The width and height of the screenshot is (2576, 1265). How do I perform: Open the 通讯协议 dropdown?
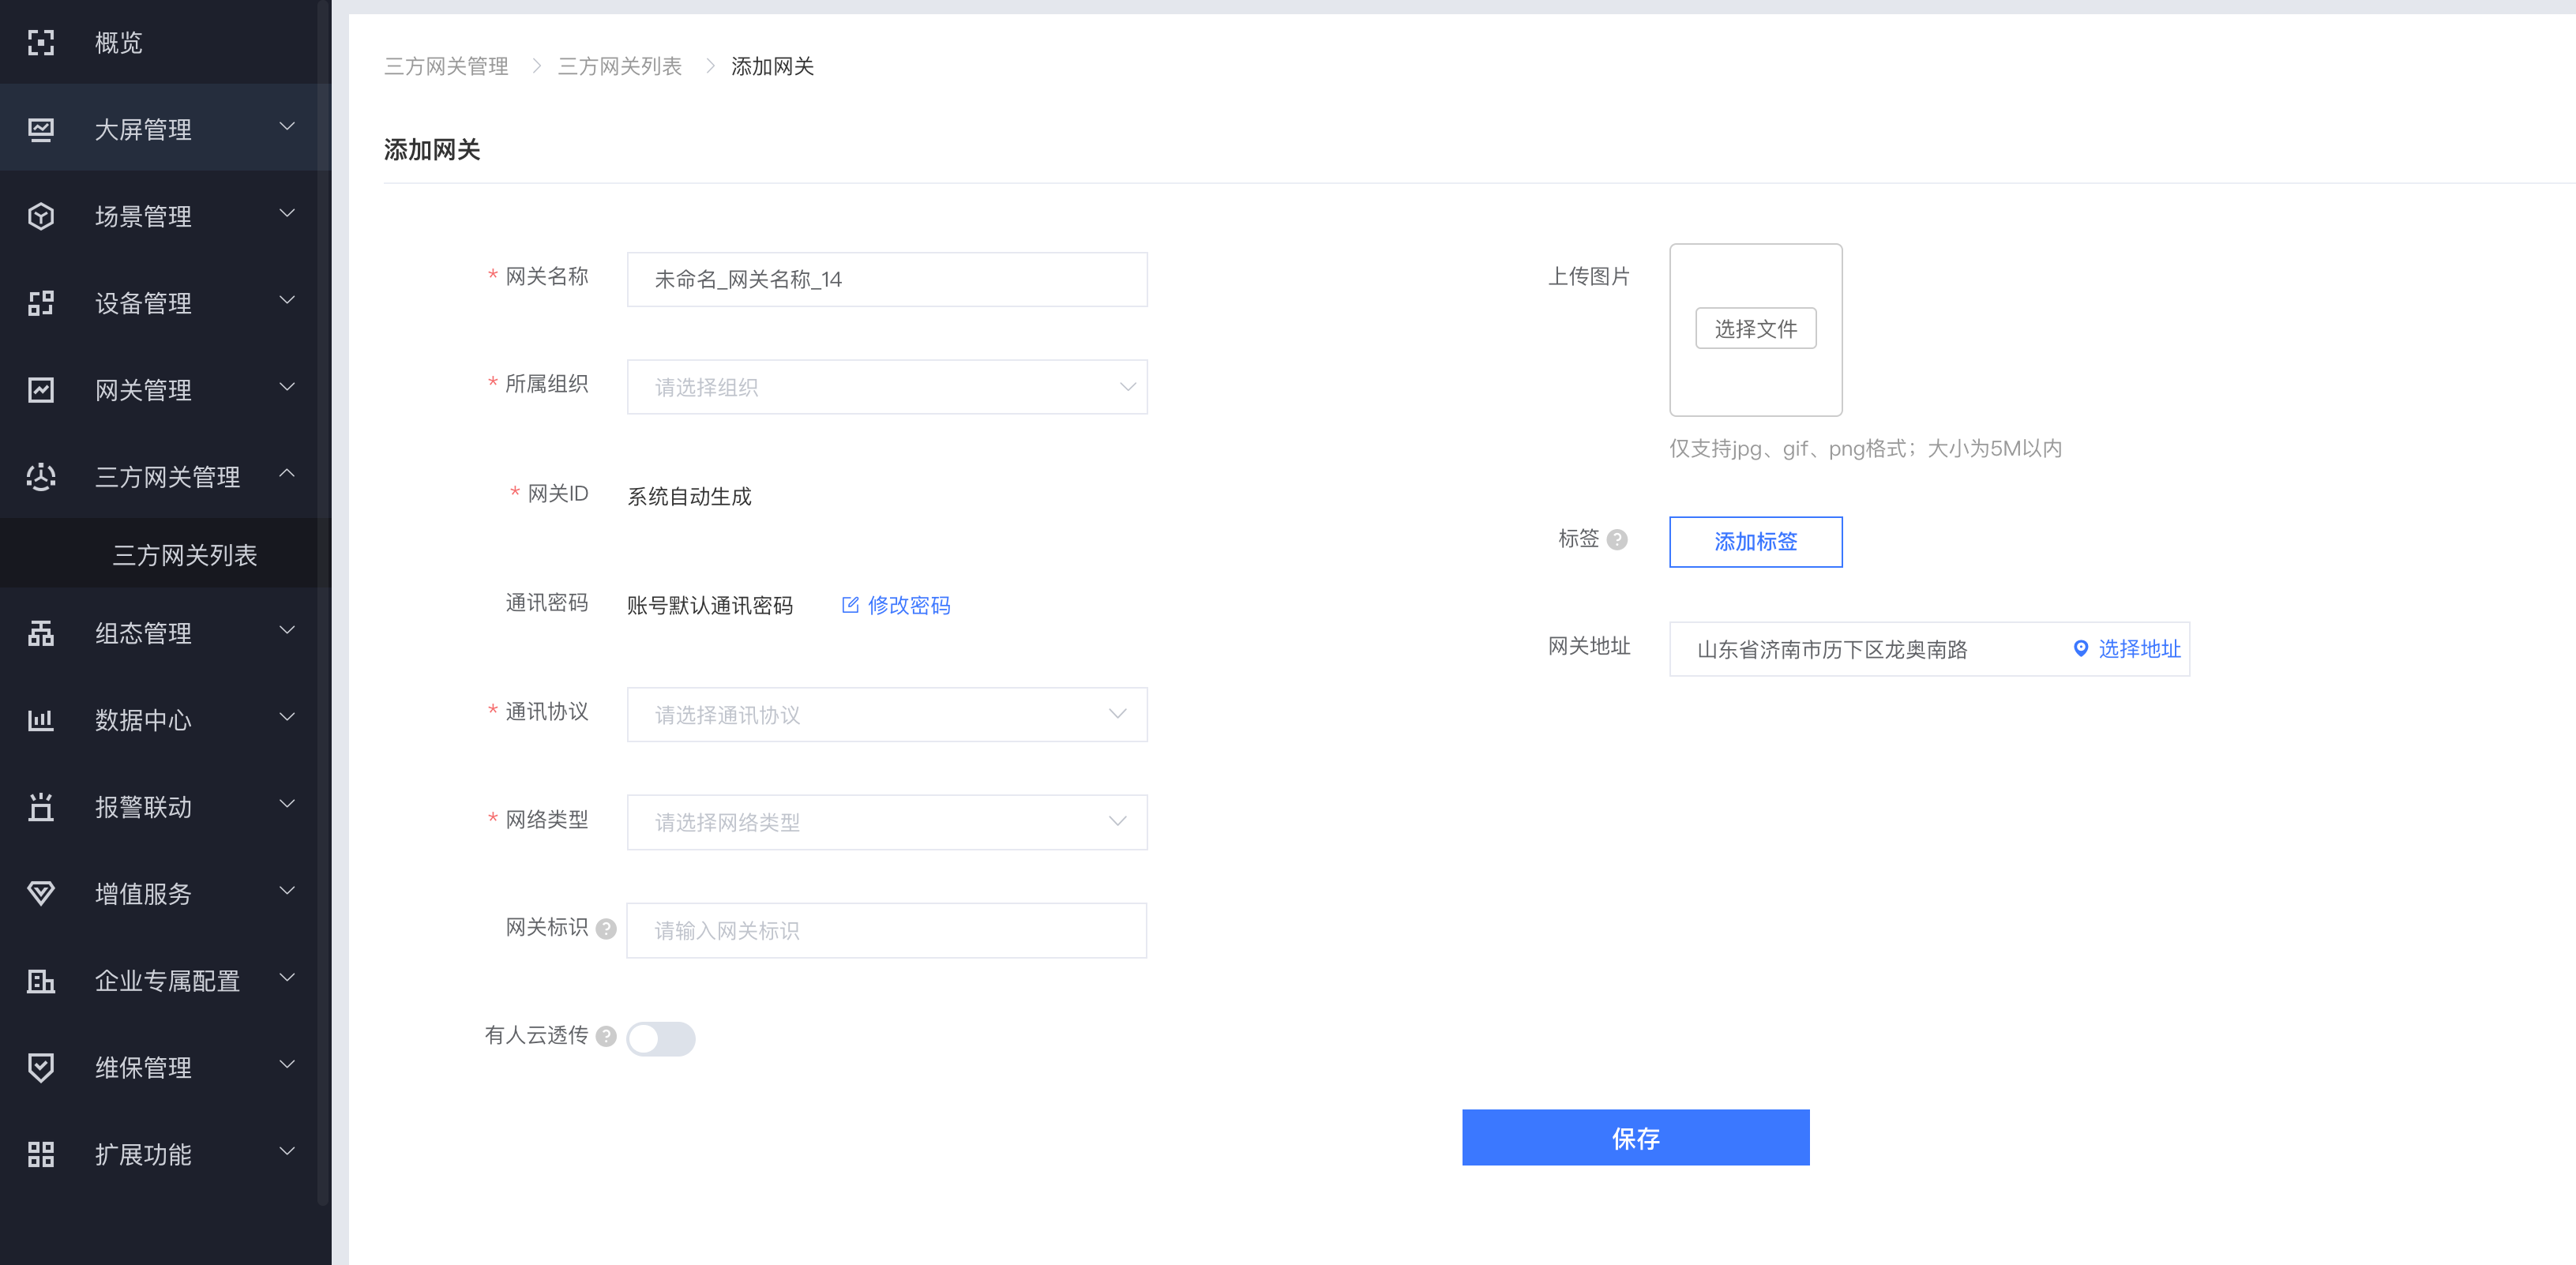(x=887, y=714)
